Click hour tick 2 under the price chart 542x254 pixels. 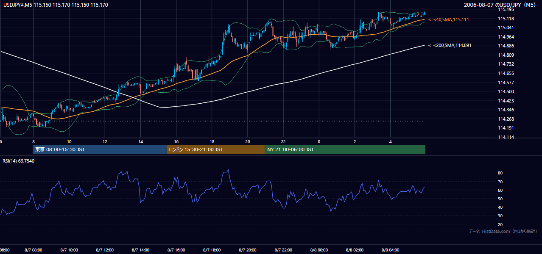pyautogui.click(x=355, y=142)
